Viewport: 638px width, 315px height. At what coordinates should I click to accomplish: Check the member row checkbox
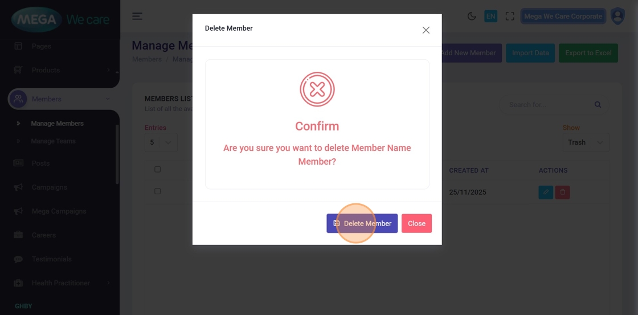[158, 191]
